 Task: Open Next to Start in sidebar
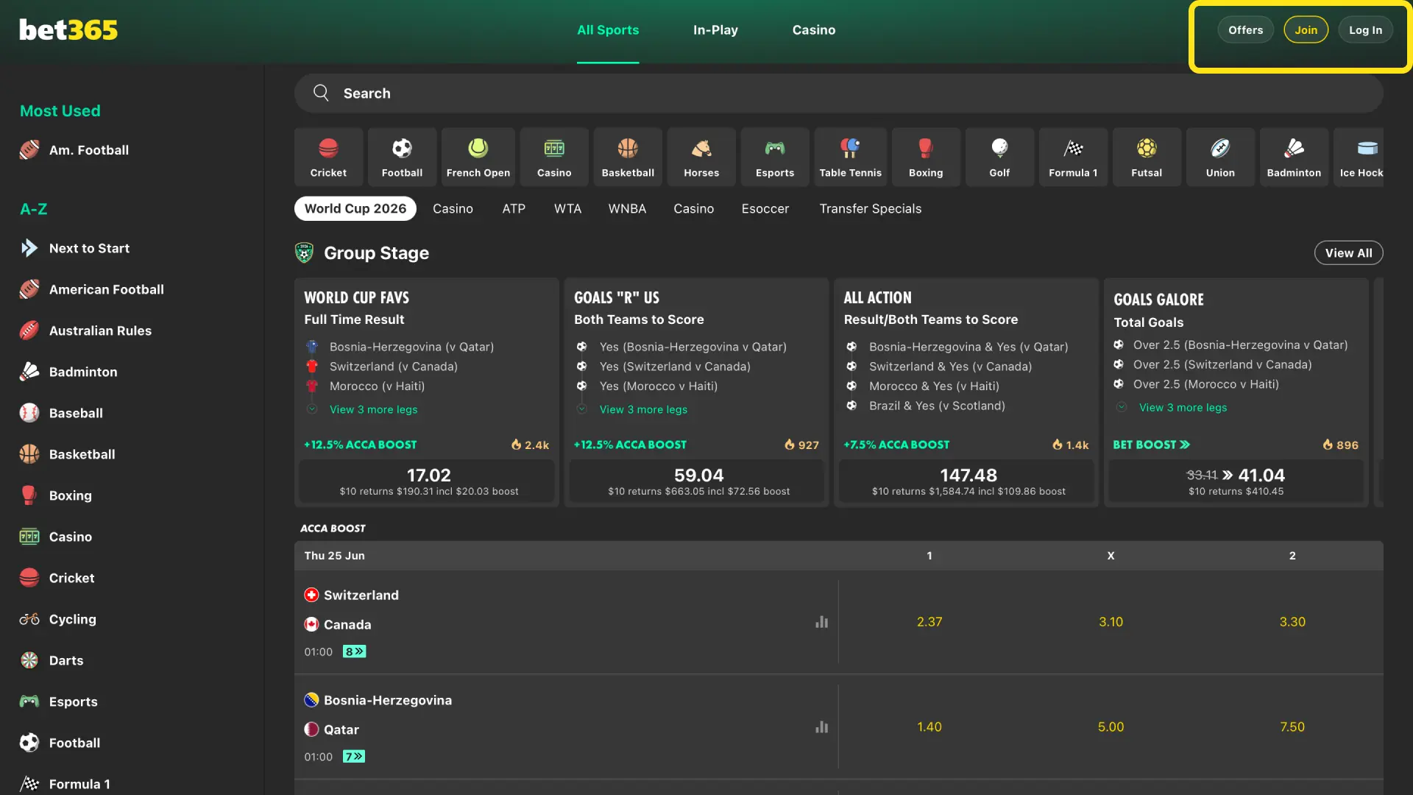74,249
